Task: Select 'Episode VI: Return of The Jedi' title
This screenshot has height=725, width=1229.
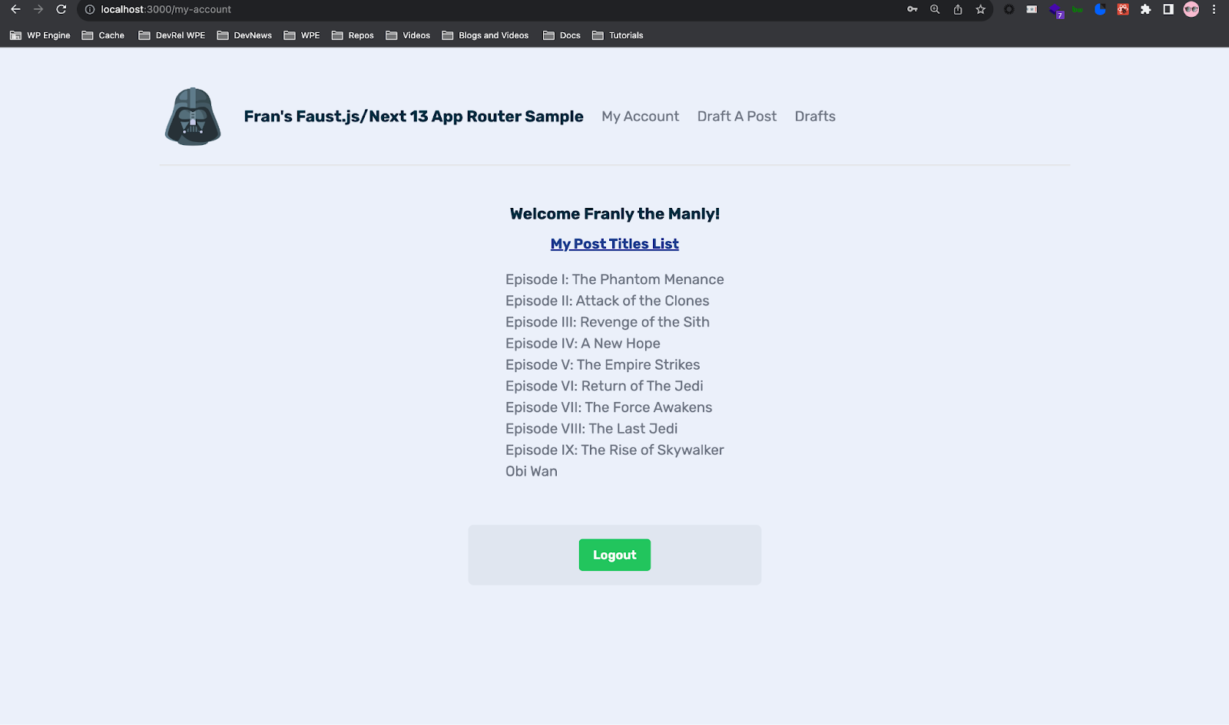Action: point(604,386)
